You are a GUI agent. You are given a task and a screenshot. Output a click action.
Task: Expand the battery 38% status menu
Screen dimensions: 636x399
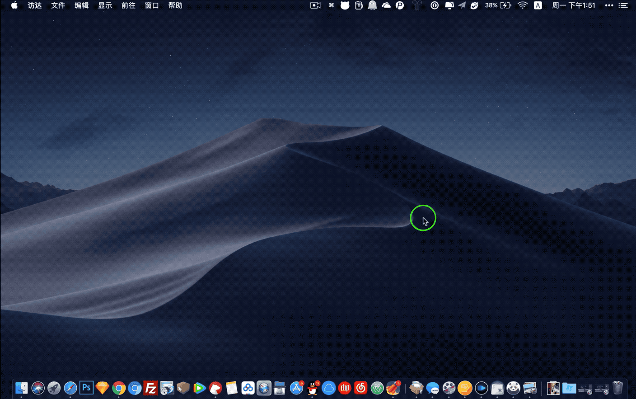[498, 5]
